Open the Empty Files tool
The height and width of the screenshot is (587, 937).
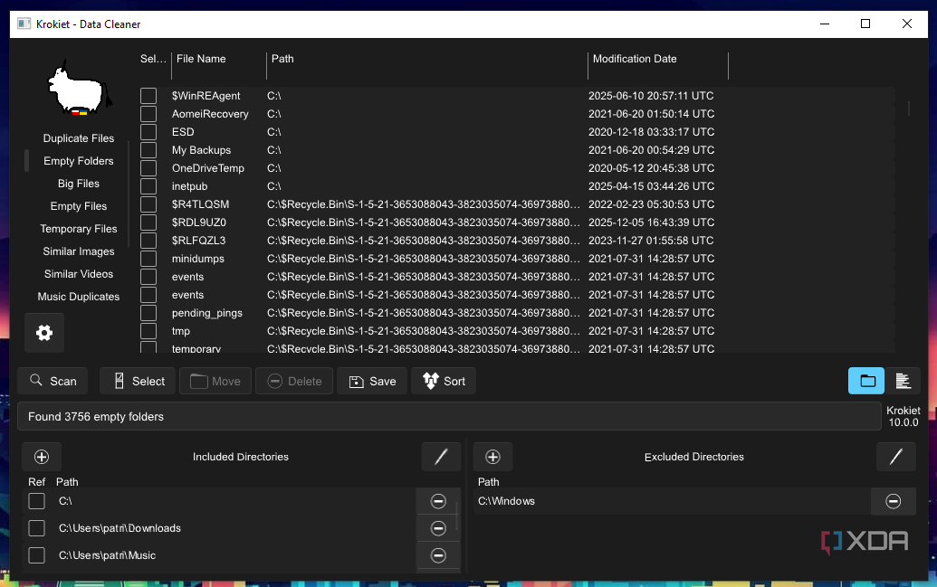point(78,206)
